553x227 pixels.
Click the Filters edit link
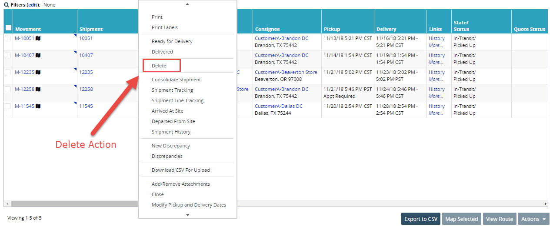click(33, 5)
